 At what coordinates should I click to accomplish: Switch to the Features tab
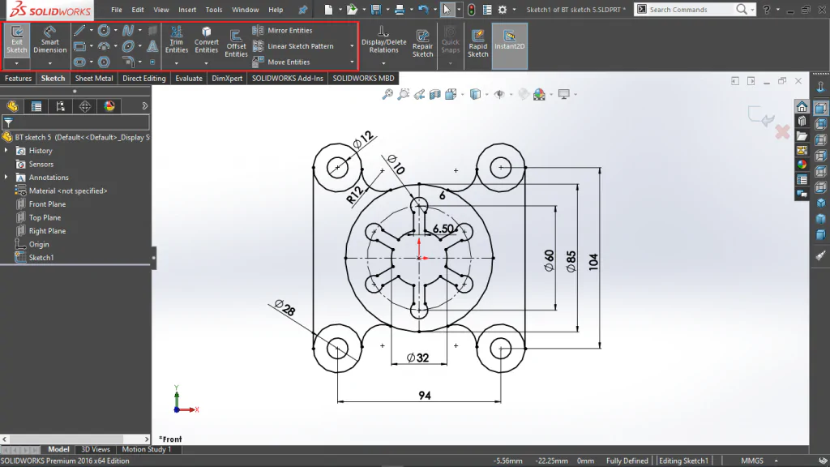click(x=18, y=79)
